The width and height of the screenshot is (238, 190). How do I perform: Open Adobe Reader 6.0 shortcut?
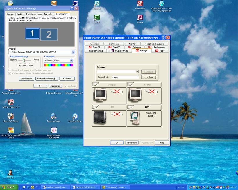(11, 102)
